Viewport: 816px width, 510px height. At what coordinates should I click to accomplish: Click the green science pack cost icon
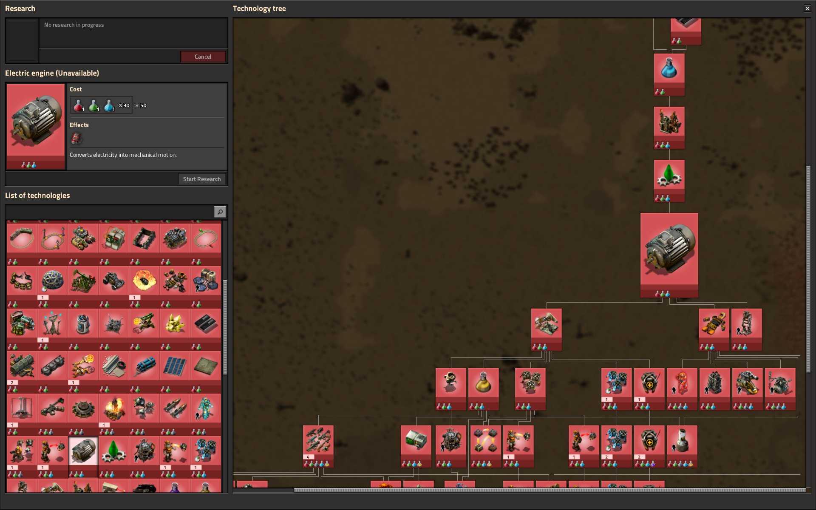coord(93,105)
